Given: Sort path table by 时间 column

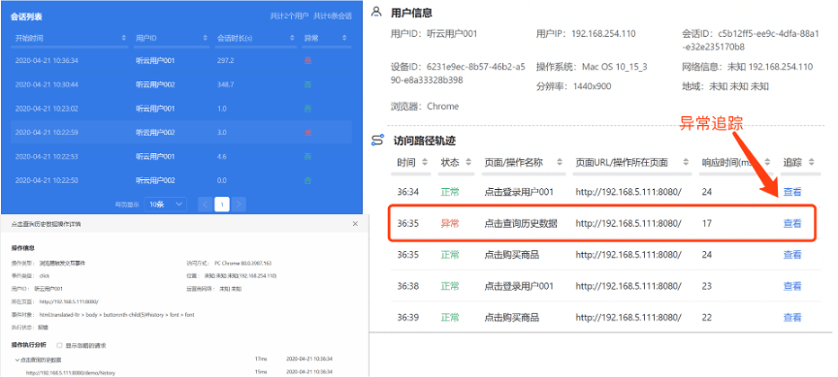Looking at the screenshot, I should pos(425,163).
